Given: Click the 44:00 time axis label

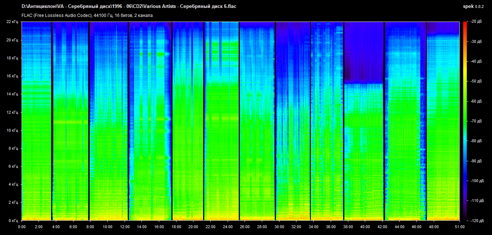Looking at the screenshot, I should click(399, 227).
